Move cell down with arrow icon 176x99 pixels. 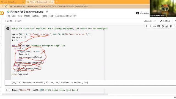150,26
